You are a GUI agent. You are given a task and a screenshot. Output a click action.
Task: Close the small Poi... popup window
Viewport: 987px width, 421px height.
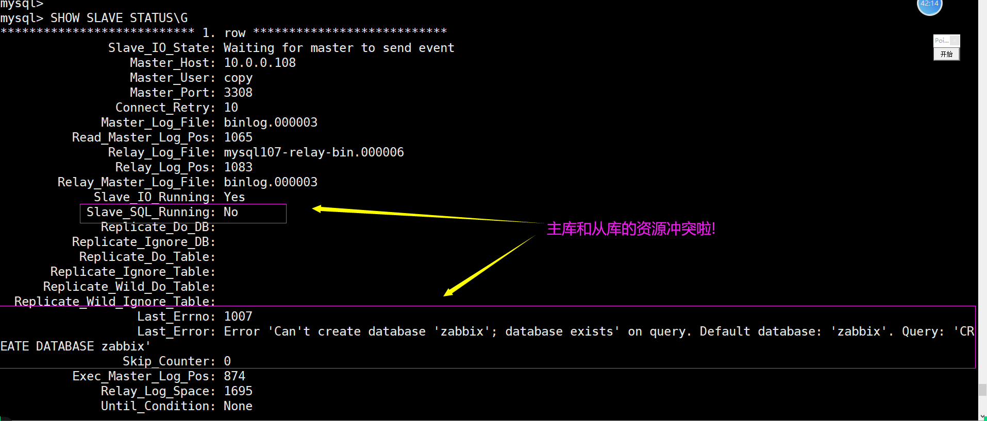click(955, 41)
